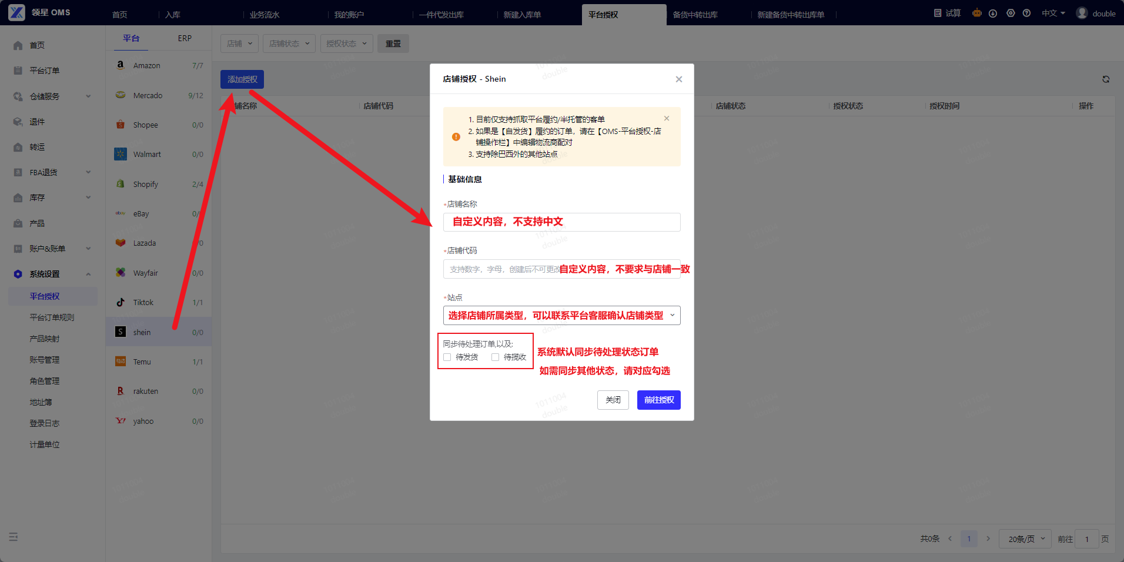1124x562 pixels.
Task: Click the orange robot assistant icon
Action: click(976, 13)
